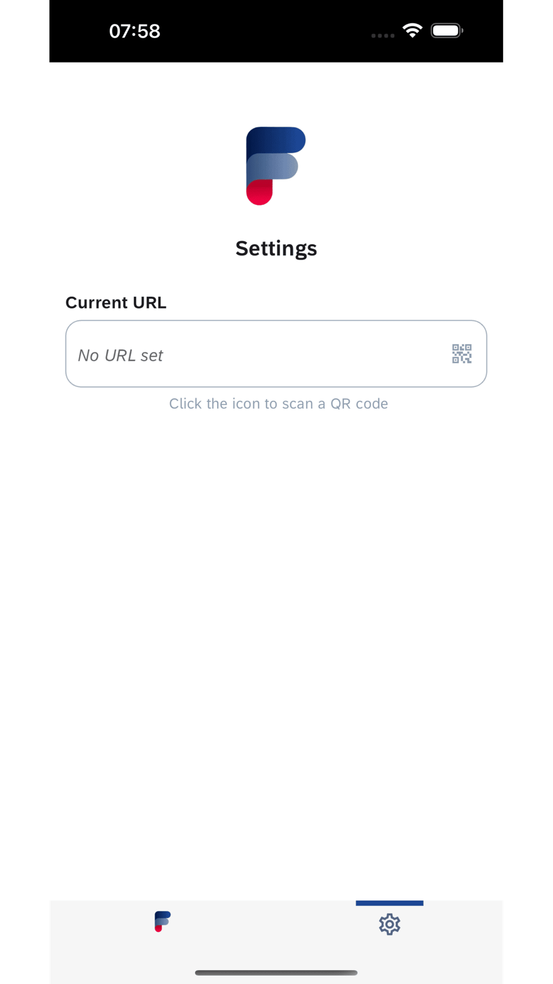Click blank area below the hint text
553x984 pixels.
[x=276, y=636]
